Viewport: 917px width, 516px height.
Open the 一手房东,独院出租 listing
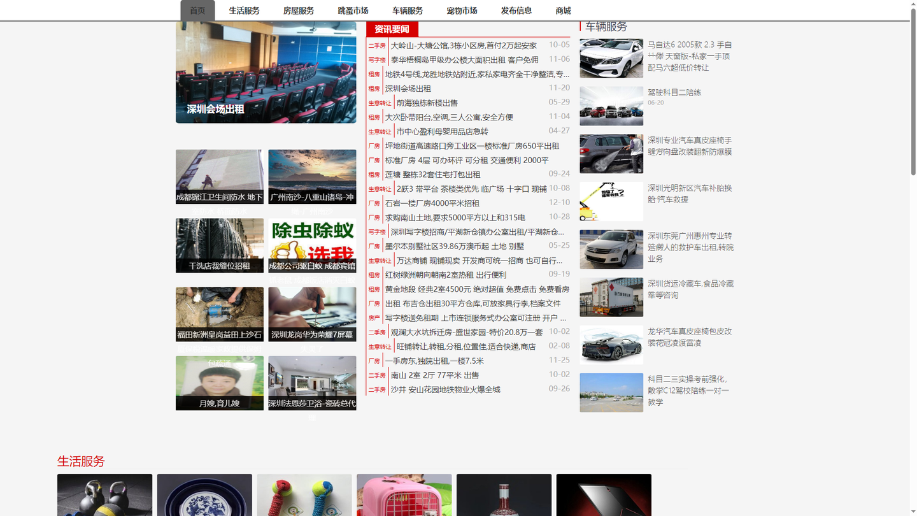pos(434,361)
